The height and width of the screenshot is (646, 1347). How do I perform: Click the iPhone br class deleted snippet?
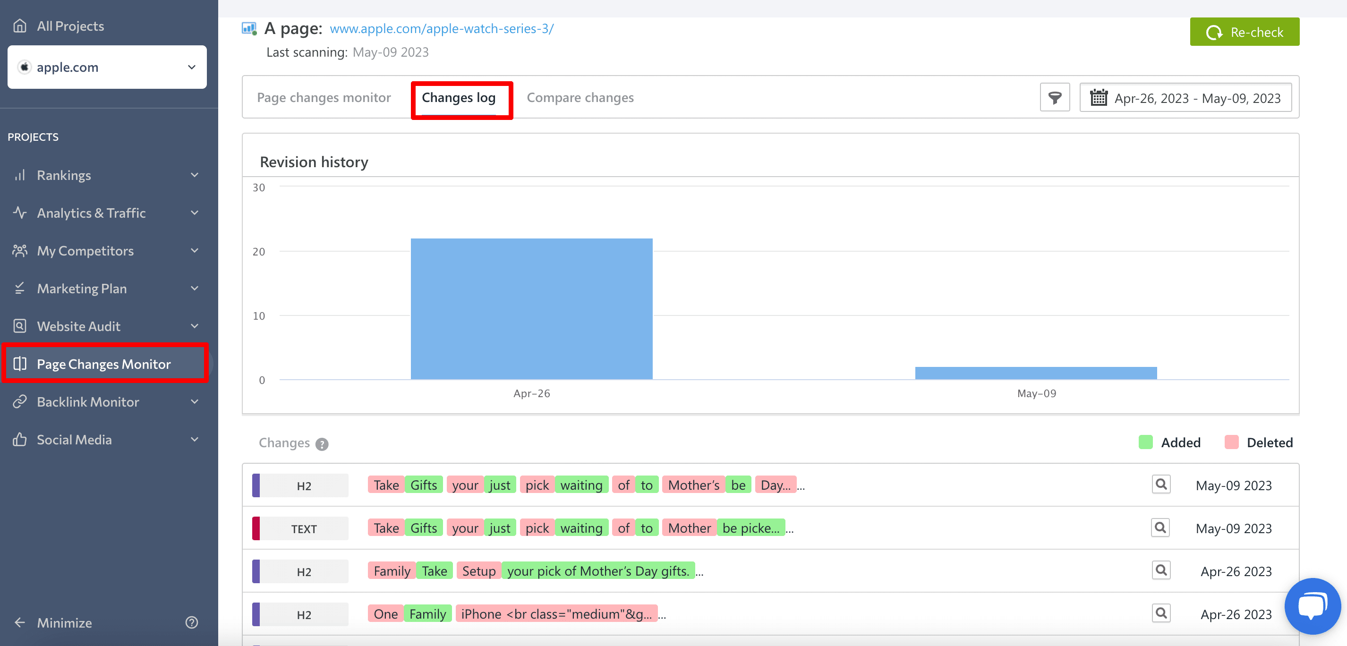pos(556,613)
